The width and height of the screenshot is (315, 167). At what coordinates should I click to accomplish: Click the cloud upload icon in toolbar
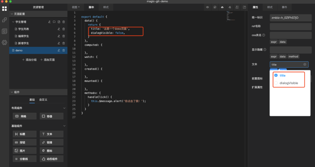click(222, 7)
